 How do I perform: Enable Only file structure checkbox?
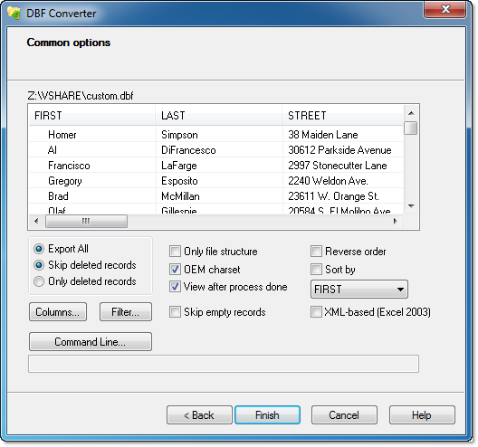[175, 252]
